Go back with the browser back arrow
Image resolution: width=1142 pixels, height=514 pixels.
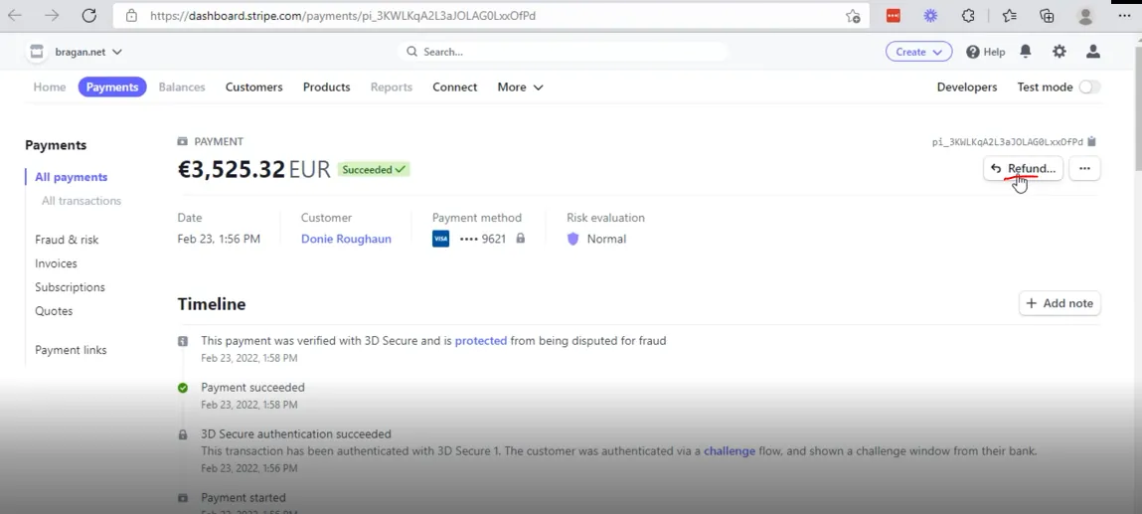[15, 15]
